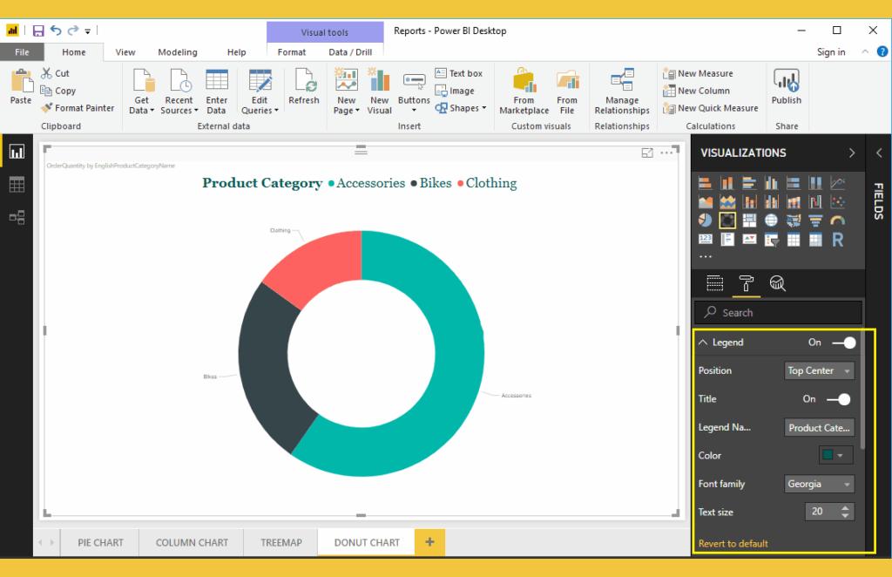The image size is (892, 577).
Task: Click Revert to default link
Action: [733, 543]
